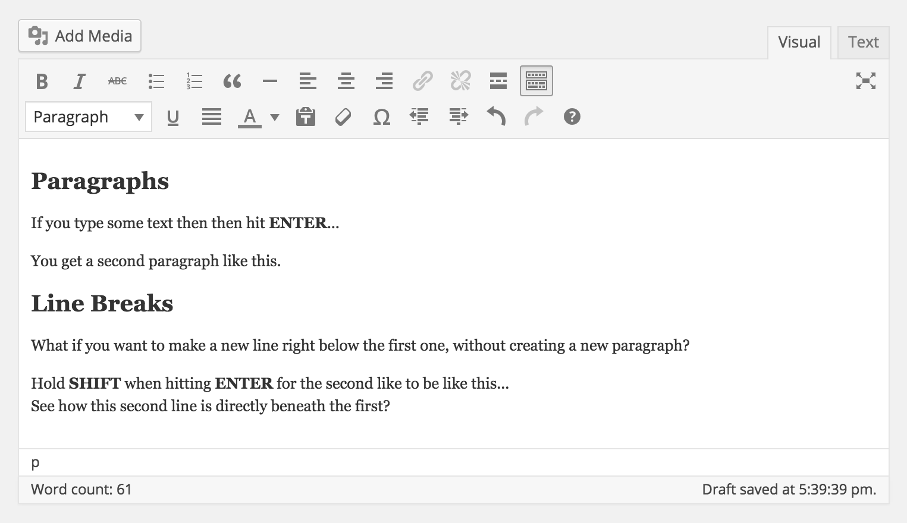Switch to the Visual tab
The width and height of the screenshot is (907, 523).
(x=799, y=42)
